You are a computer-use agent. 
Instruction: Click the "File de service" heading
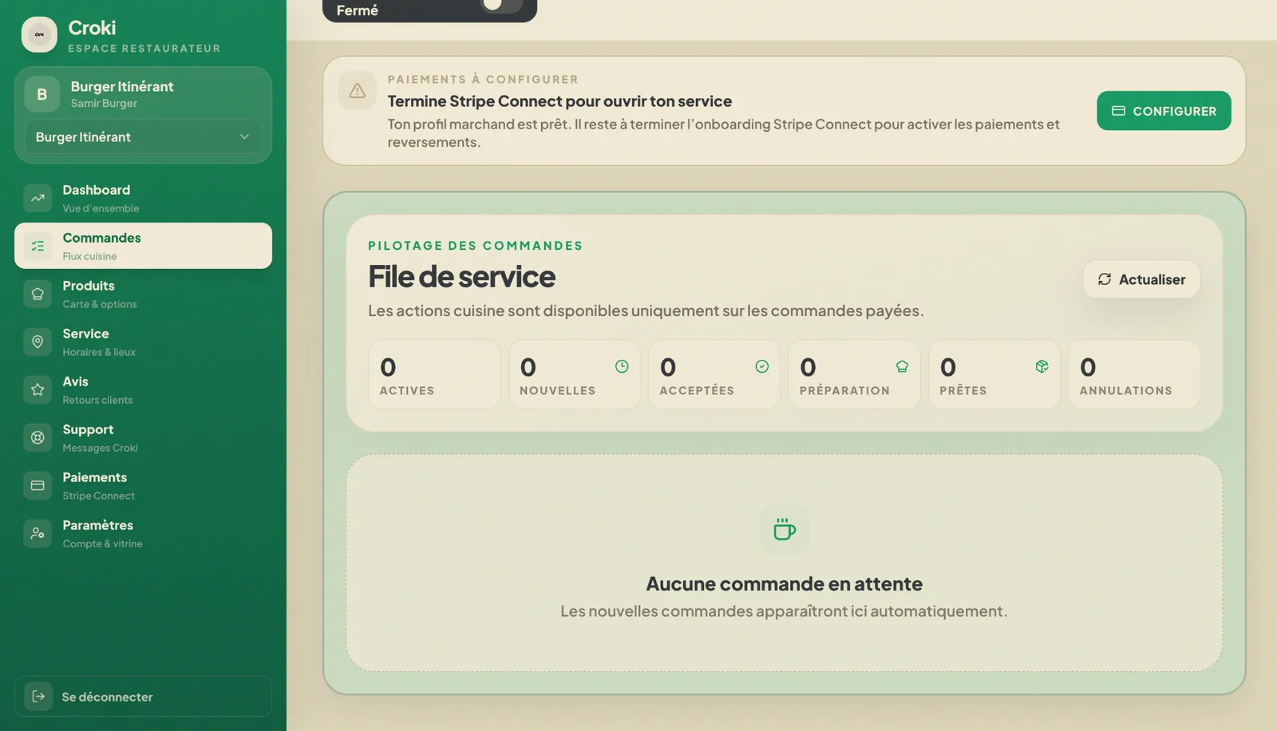(461, 276)
